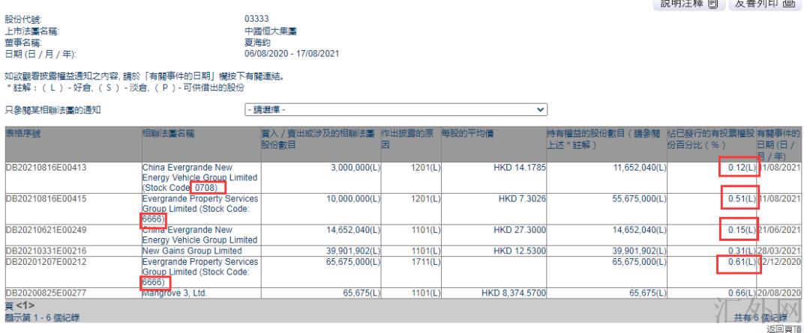The width and height of the screenshot is (810, 333).
Task: Click the 返回頁頂 back-to-top link
Action: coord(784,329)
